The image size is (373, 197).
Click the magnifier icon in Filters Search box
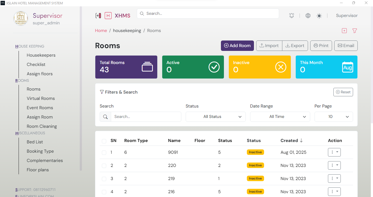point(105,117)
